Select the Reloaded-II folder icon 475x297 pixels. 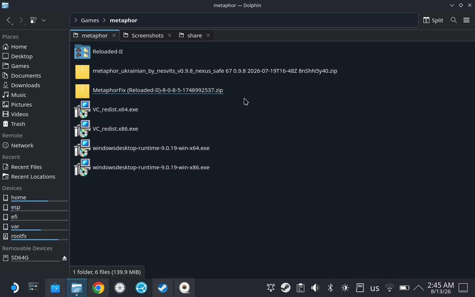[x=82, y=52]
